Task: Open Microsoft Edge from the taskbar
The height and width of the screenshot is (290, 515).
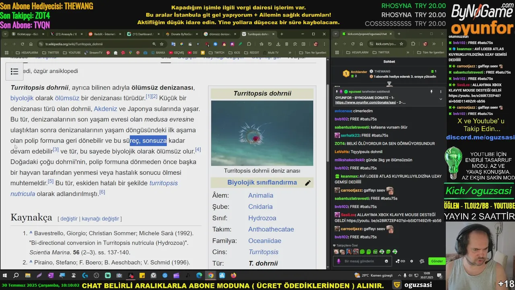Action: (x=200, y=275)
